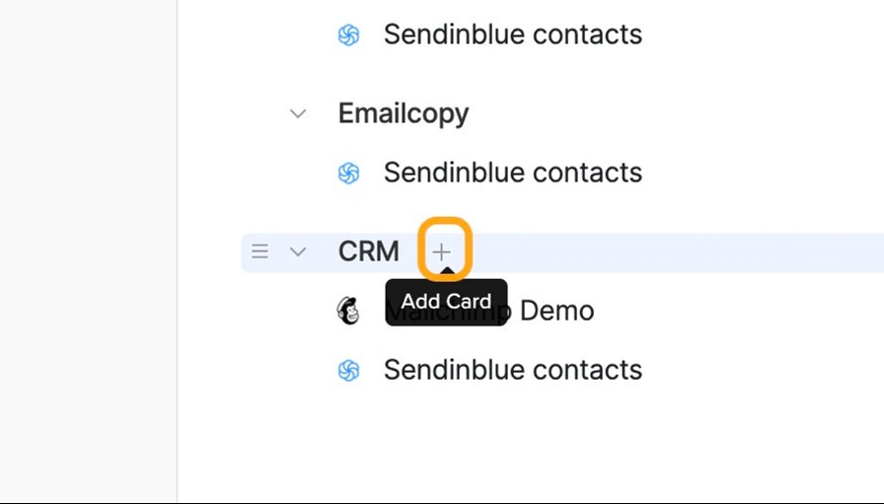This screenshot has height=504, width=884.
Task: Click the divider line beside the left sidebar
Action: coord(178,252)
